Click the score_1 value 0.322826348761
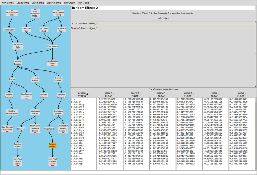 [x=108, y=99]
